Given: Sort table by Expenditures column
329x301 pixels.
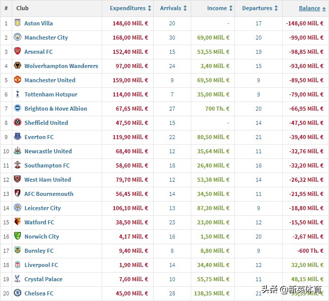Looking at the screenshot, I should (131, 8).
